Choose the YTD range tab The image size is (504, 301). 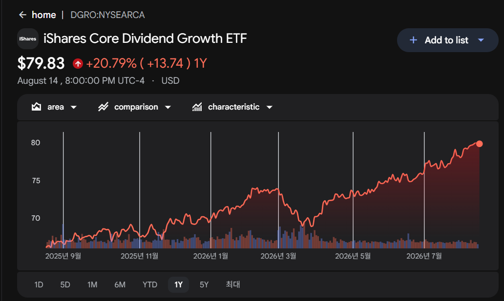150,284
